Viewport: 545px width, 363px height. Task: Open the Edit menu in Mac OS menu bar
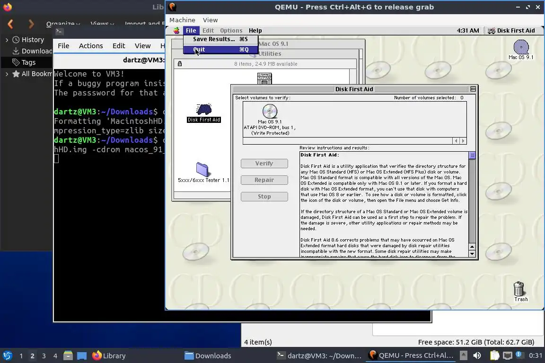(x=208, y=31)
